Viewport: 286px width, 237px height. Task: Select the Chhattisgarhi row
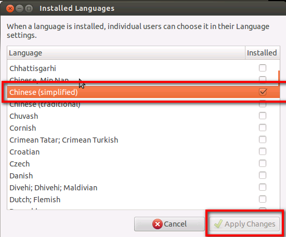tap(144, 68)
